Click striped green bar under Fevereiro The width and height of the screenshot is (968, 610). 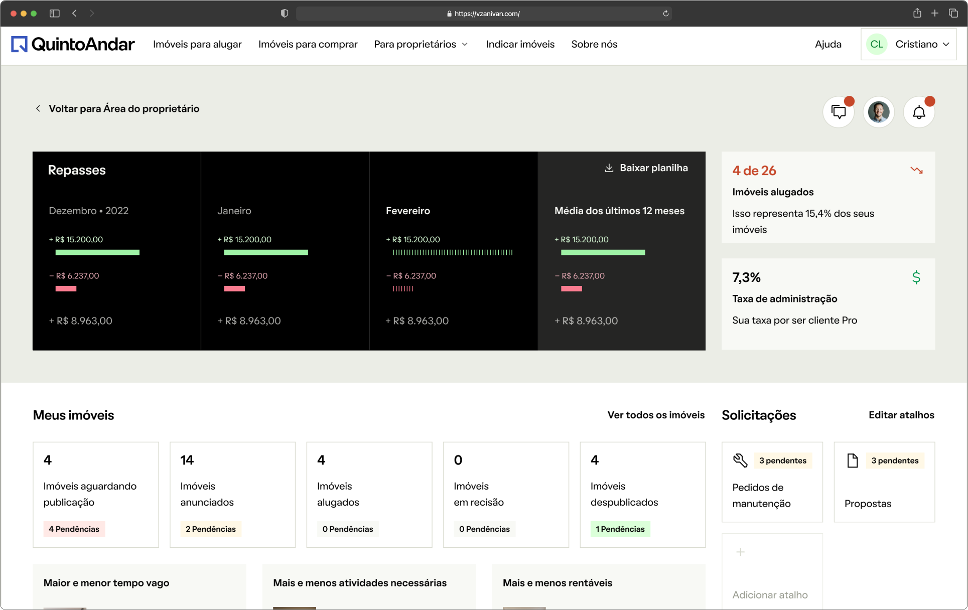(453, 252)
